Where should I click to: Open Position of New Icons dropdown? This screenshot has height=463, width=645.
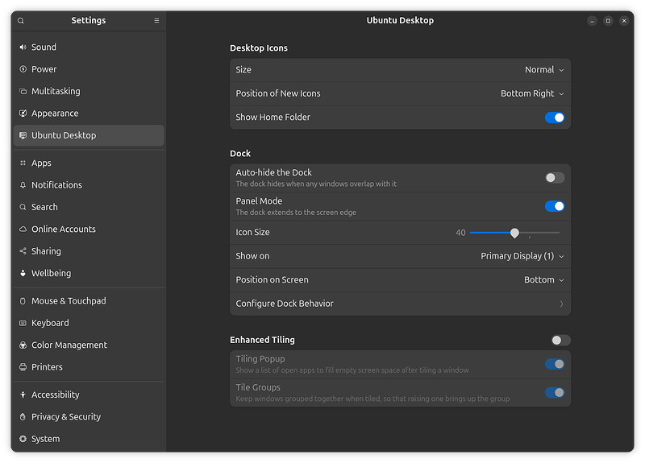[x=532, y=93]
